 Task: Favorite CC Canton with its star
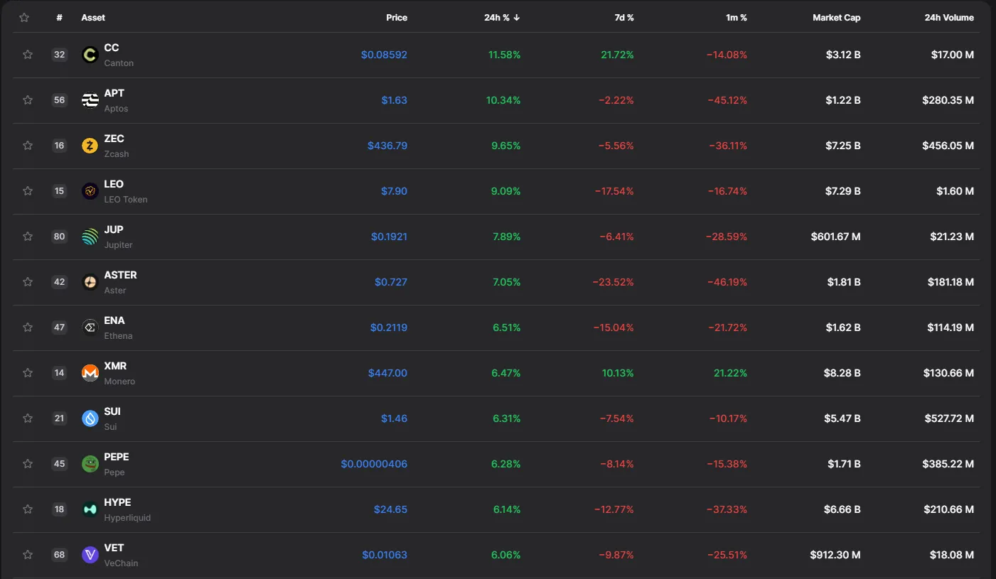tap(28, 55)
